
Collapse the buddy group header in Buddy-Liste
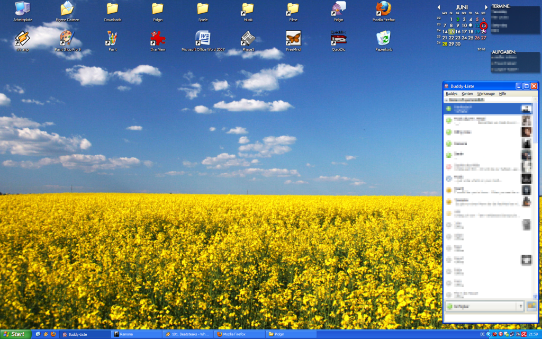click(447, 100)
